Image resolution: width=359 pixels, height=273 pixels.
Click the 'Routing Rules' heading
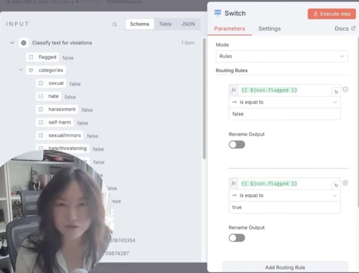231,70
